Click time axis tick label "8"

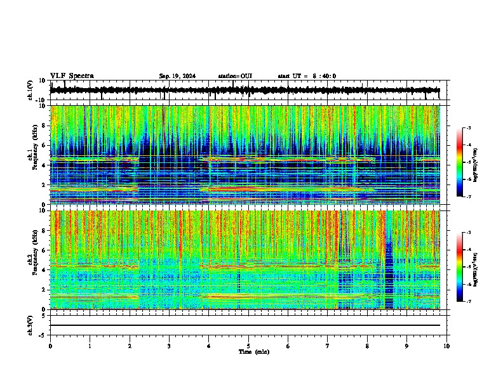pos(367,346)
